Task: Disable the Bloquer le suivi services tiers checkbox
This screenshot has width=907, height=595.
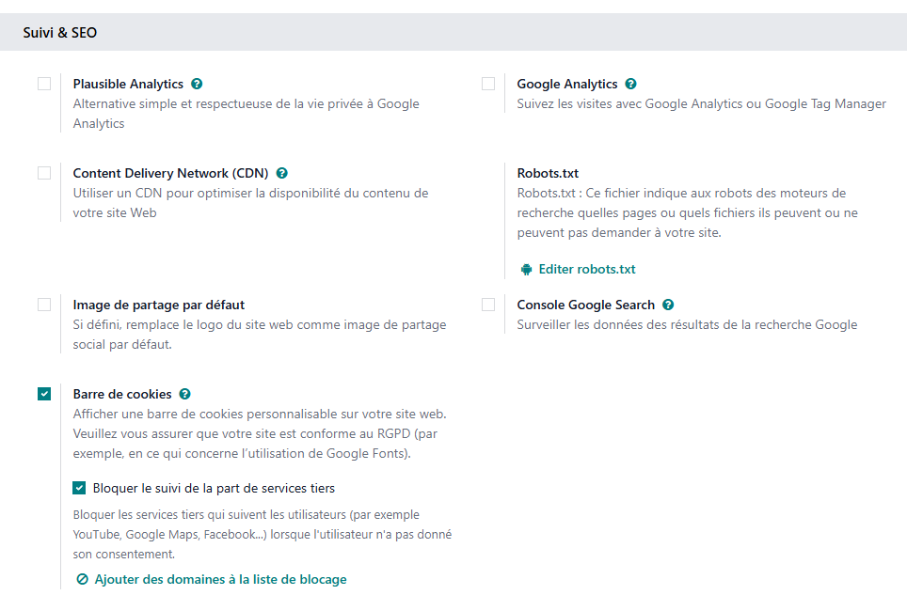Action: click(80, 488)
